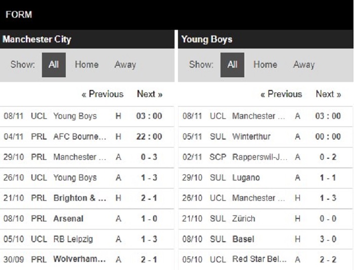Screen dimensions: 354x270
Task: Show Young Boys Home matches only
Action: pos(265,65)
